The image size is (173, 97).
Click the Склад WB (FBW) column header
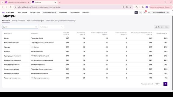pyautogui.click(x=66, y=33)
